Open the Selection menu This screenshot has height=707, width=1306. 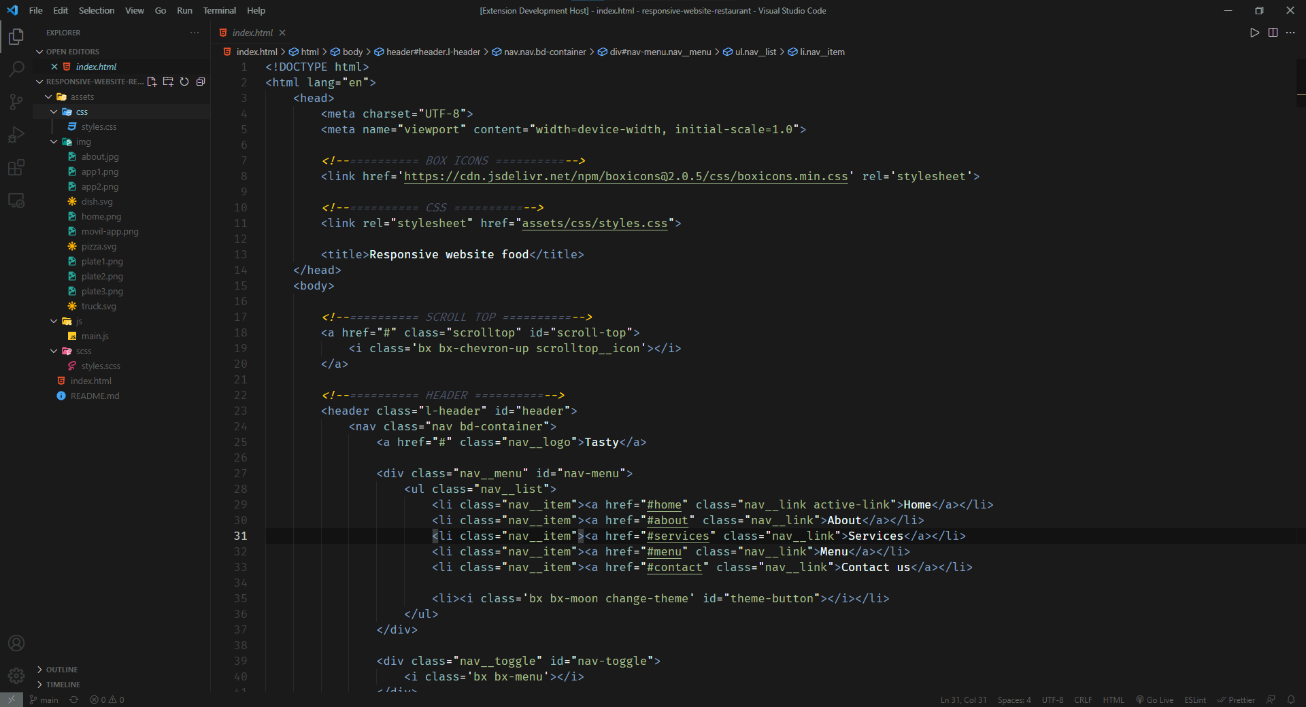[x=97, y=10]
